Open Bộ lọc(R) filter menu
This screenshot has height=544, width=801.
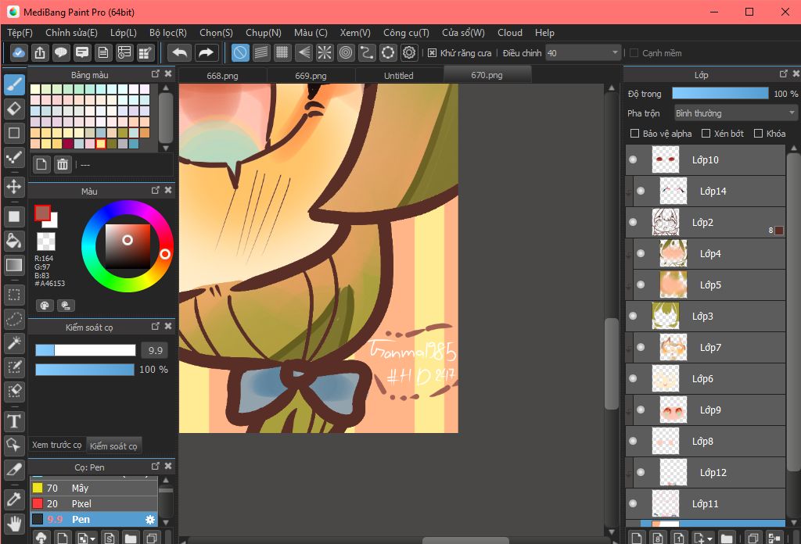(x=168, y=33)
